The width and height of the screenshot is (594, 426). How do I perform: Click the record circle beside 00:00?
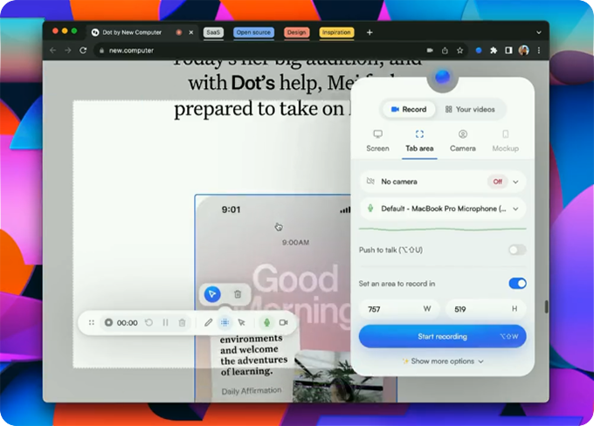(108, 323)
